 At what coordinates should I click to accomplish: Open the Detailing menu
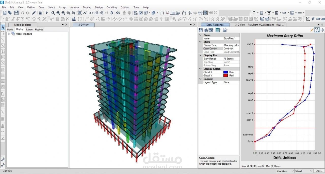[x=112, y=7]
